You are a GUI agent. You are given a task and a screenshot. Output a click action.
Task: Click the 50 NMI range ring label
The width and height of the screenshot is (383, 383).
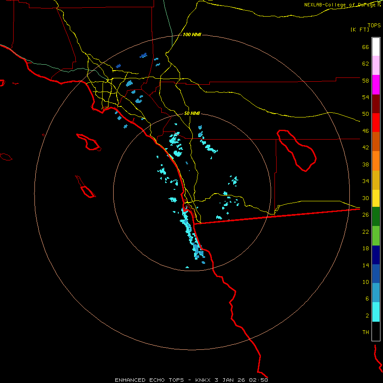pyautogui.click(x=192, y=113)
